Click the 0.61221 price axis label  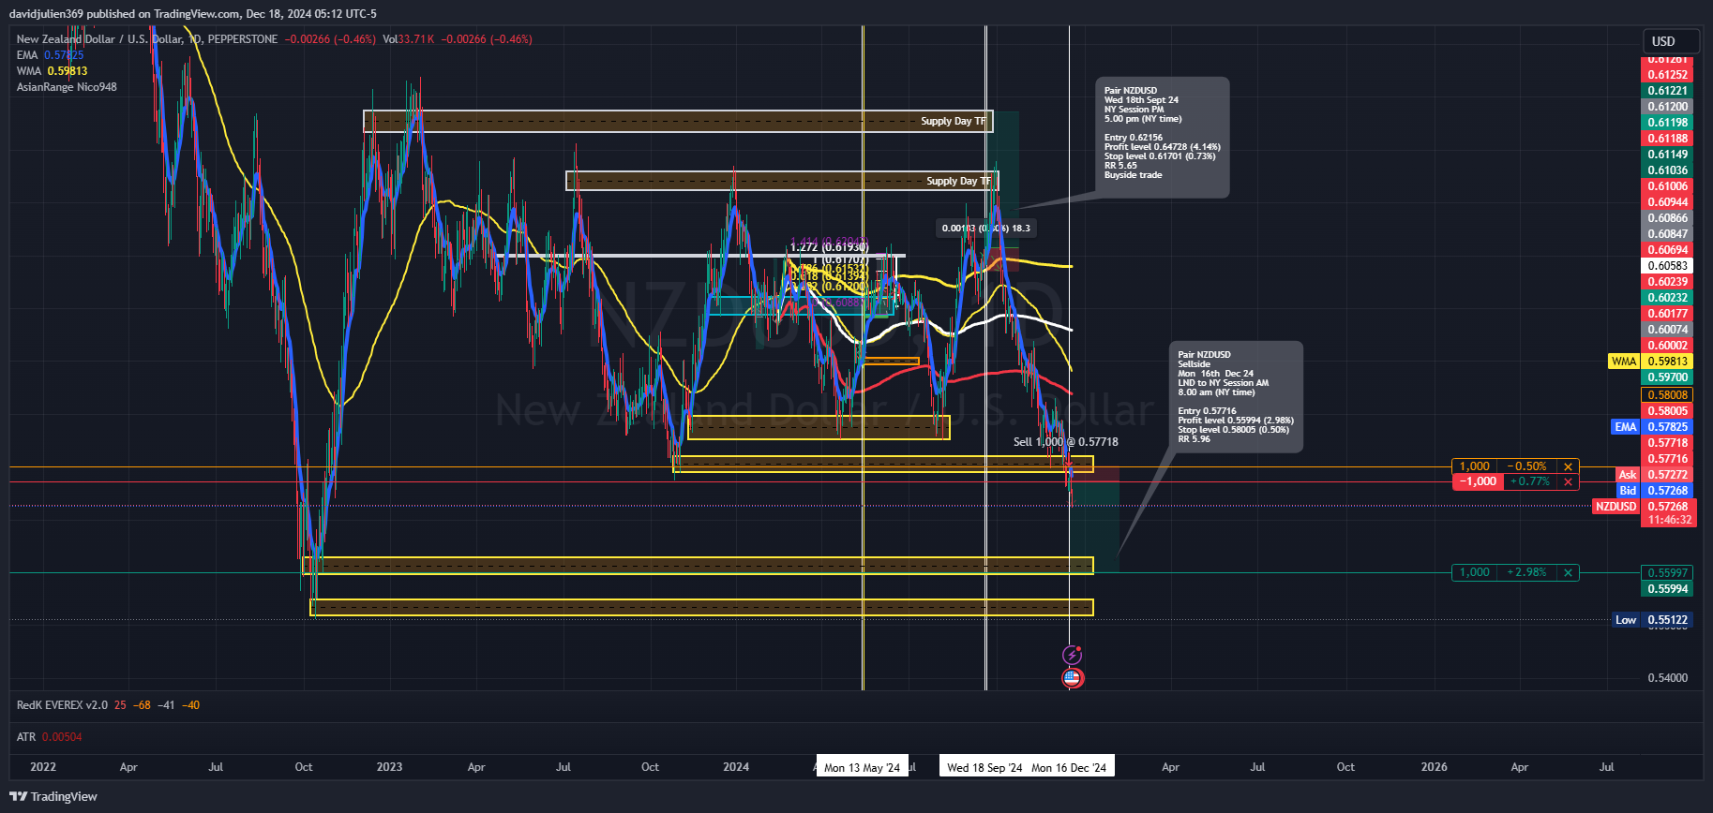1668,91
